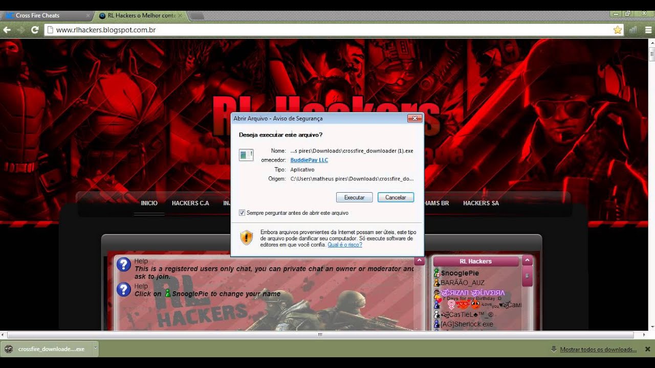Click first Help question mark icon
Screen dimensions: 655x368
[124, 265]
